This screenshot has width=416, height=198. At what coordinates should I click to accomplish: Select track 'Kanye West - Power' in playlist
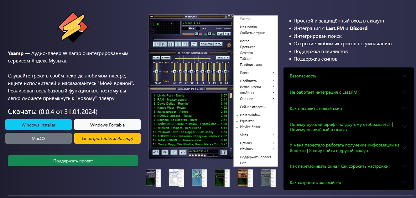(x=190, y=107)
